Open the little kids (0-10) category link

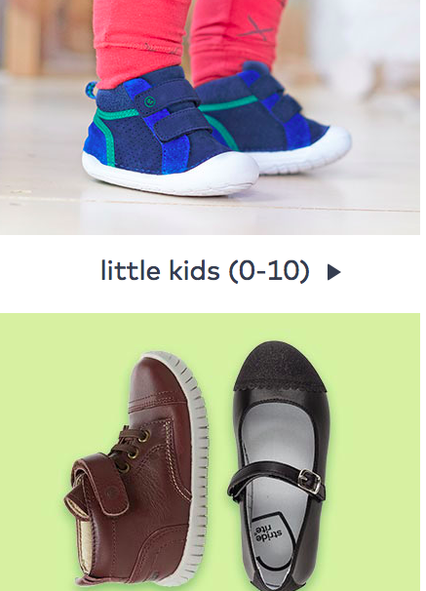206,271
